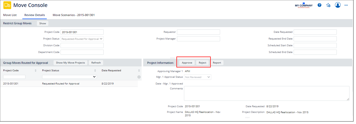Click into the Comments text area
The height and width of the screenshot is (124, 356).
266,93
